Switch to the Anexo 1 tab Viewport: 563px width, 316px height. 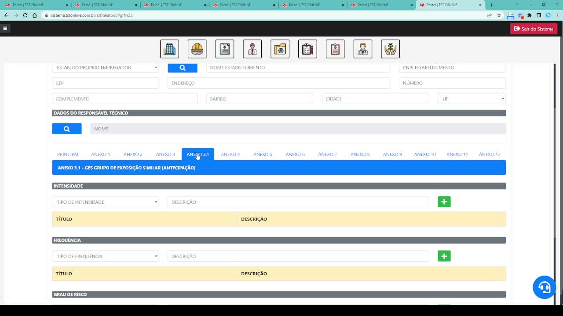pyautogui.click(x=101, y=154)
